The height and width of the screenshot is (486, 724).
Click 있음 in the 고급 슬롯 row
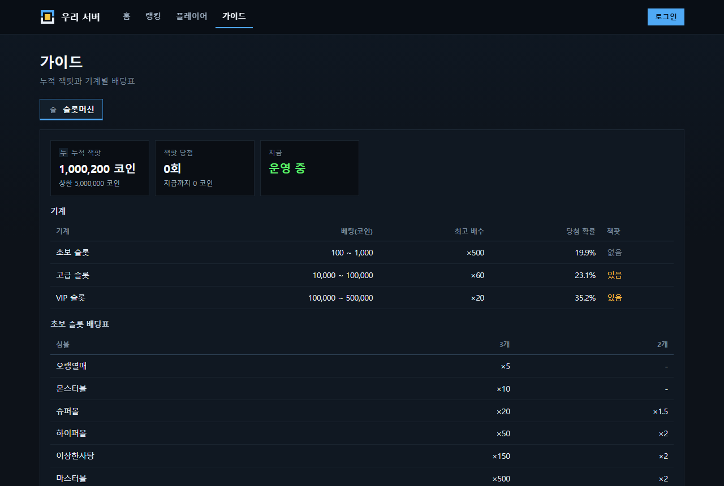coord(615,275)
